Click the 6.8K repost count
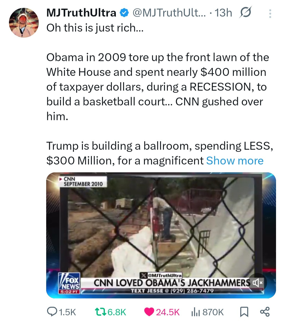The height and width of the screenshot is (323, 285). click(117, 312)
